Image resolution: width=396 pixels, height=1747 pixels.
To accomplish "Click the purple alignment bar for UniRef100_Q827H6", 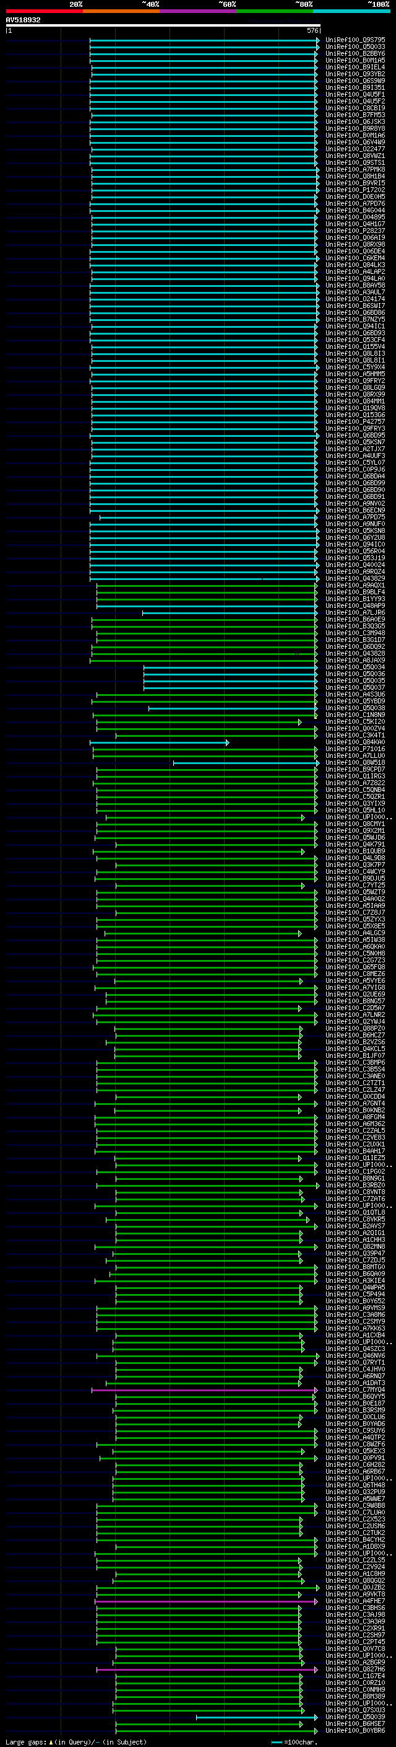I will [207, 1670].
